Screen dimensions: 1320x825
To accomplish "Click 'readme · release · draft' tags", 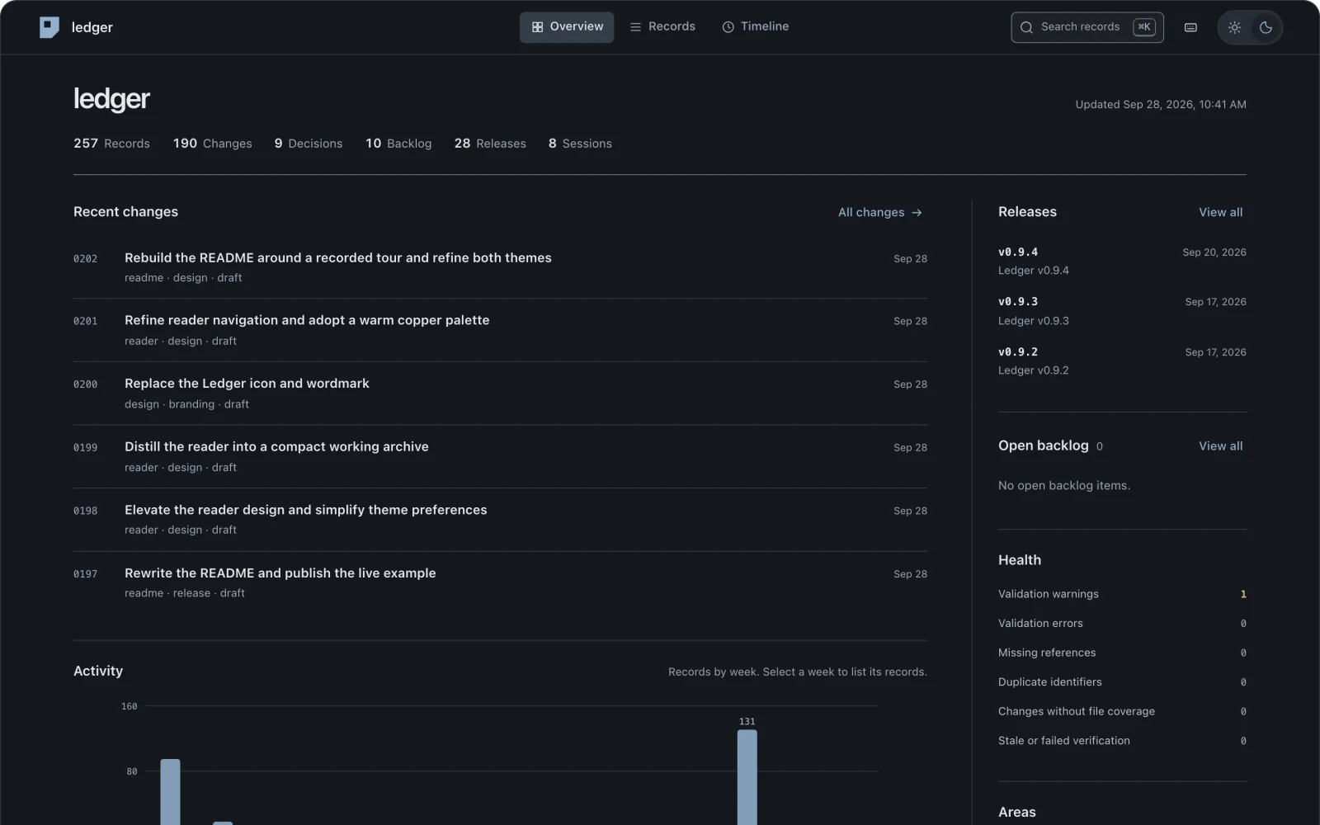I will tap(185, 593).
